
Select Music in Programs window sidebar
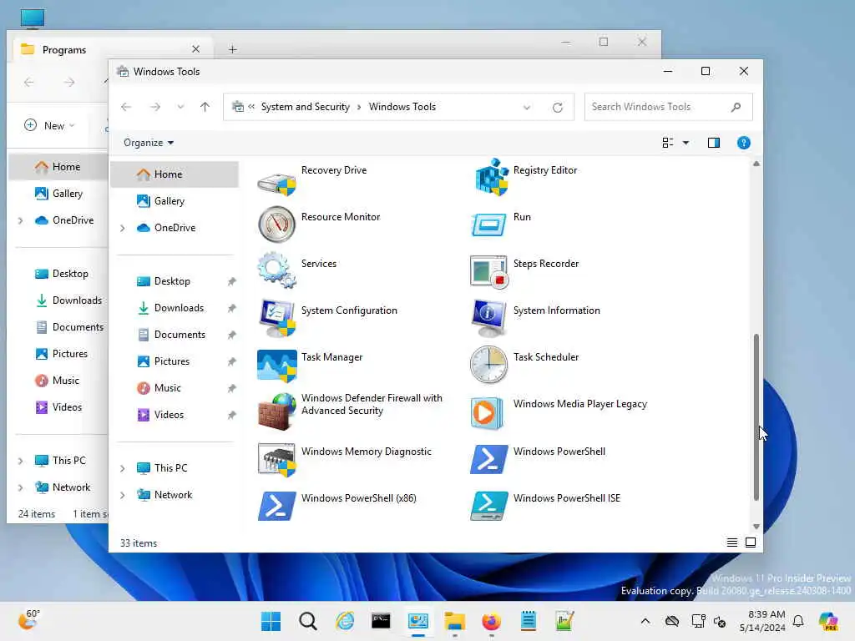(59, 381)
